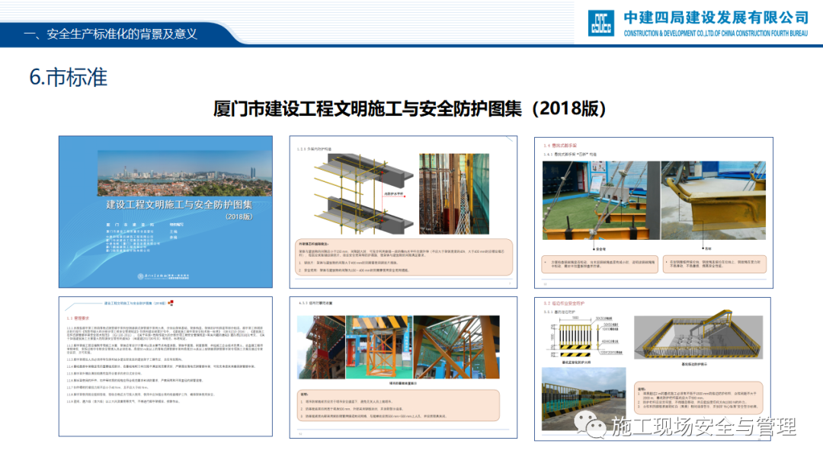Viewport: 823px width, 463px height.
Task: Select the section header 安全生产标准化的背景及意义
Action: 122,34
